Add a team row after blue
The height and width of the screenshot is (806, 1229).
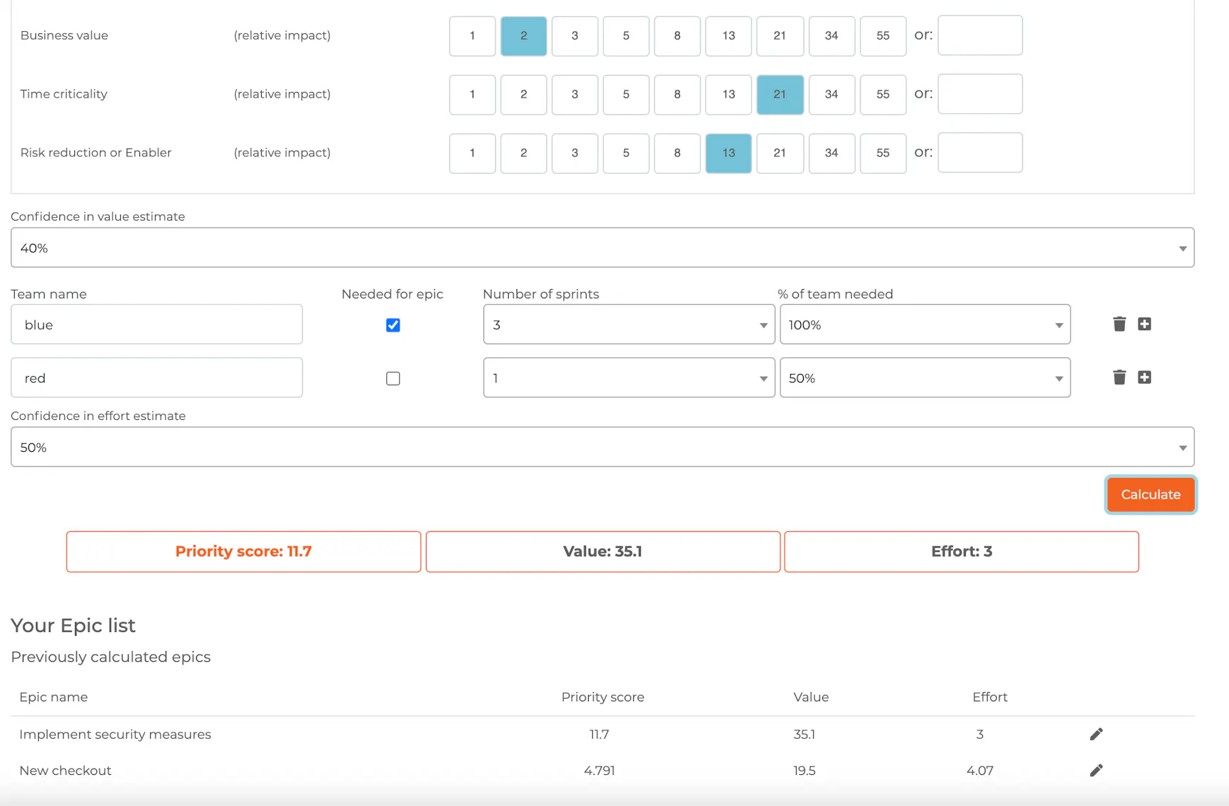(1144, 324)
